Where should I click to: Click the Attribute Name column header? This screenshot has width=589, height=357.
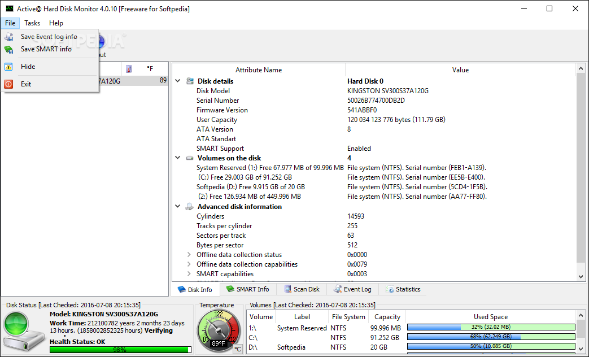pos(259,70)
